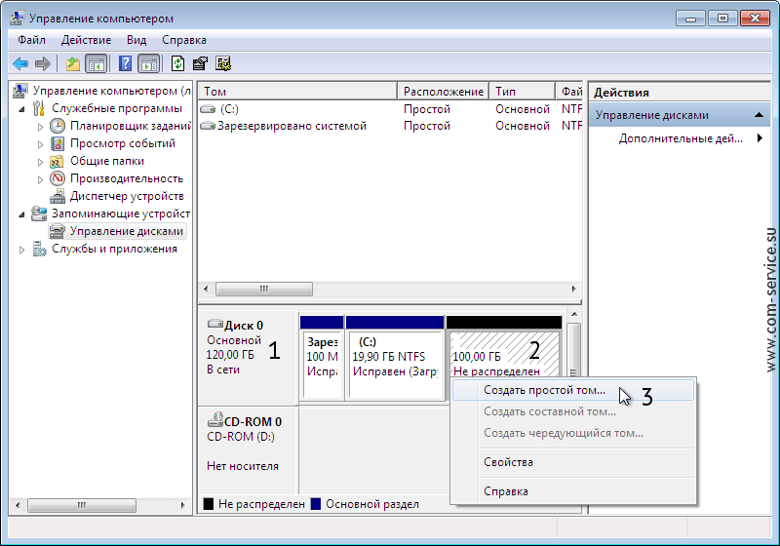Open the Справка menu in menu bar
This screenshot has height=546, width=780.
click(184, 40)
